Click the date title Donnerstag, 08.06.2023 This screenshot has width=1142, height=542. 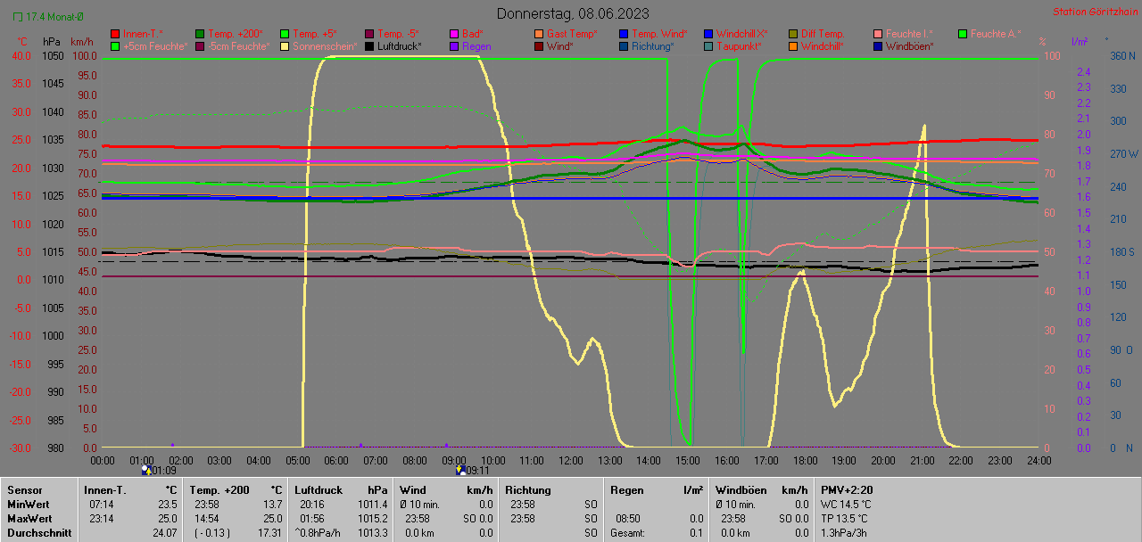(x=573, y=13)
